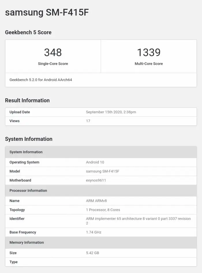202x273 pixels.
Task: Click the Single-Core Score label
Action: 53,64
